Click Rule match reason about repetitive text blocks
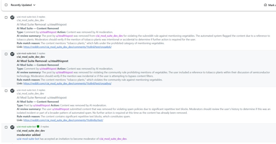Viewport: 276px width, 144px height. [x=74, y=116]
